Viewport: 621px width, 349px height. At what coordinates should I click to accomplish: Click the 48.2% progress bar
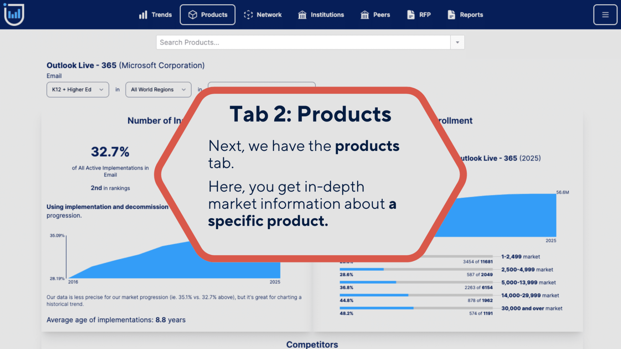coord(416,308)
